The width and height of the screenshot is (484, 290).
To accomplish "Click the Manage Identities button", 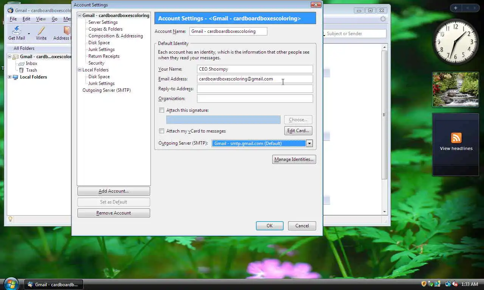I will pos(294,159).
